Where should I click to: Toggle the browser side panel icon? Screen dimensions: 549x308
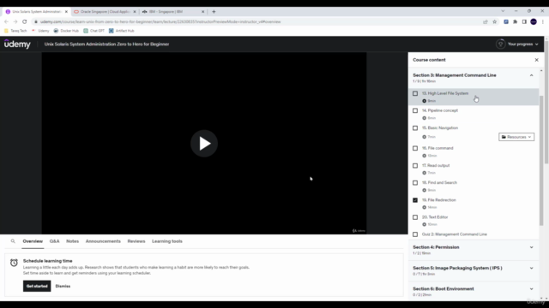pos(524,21)
